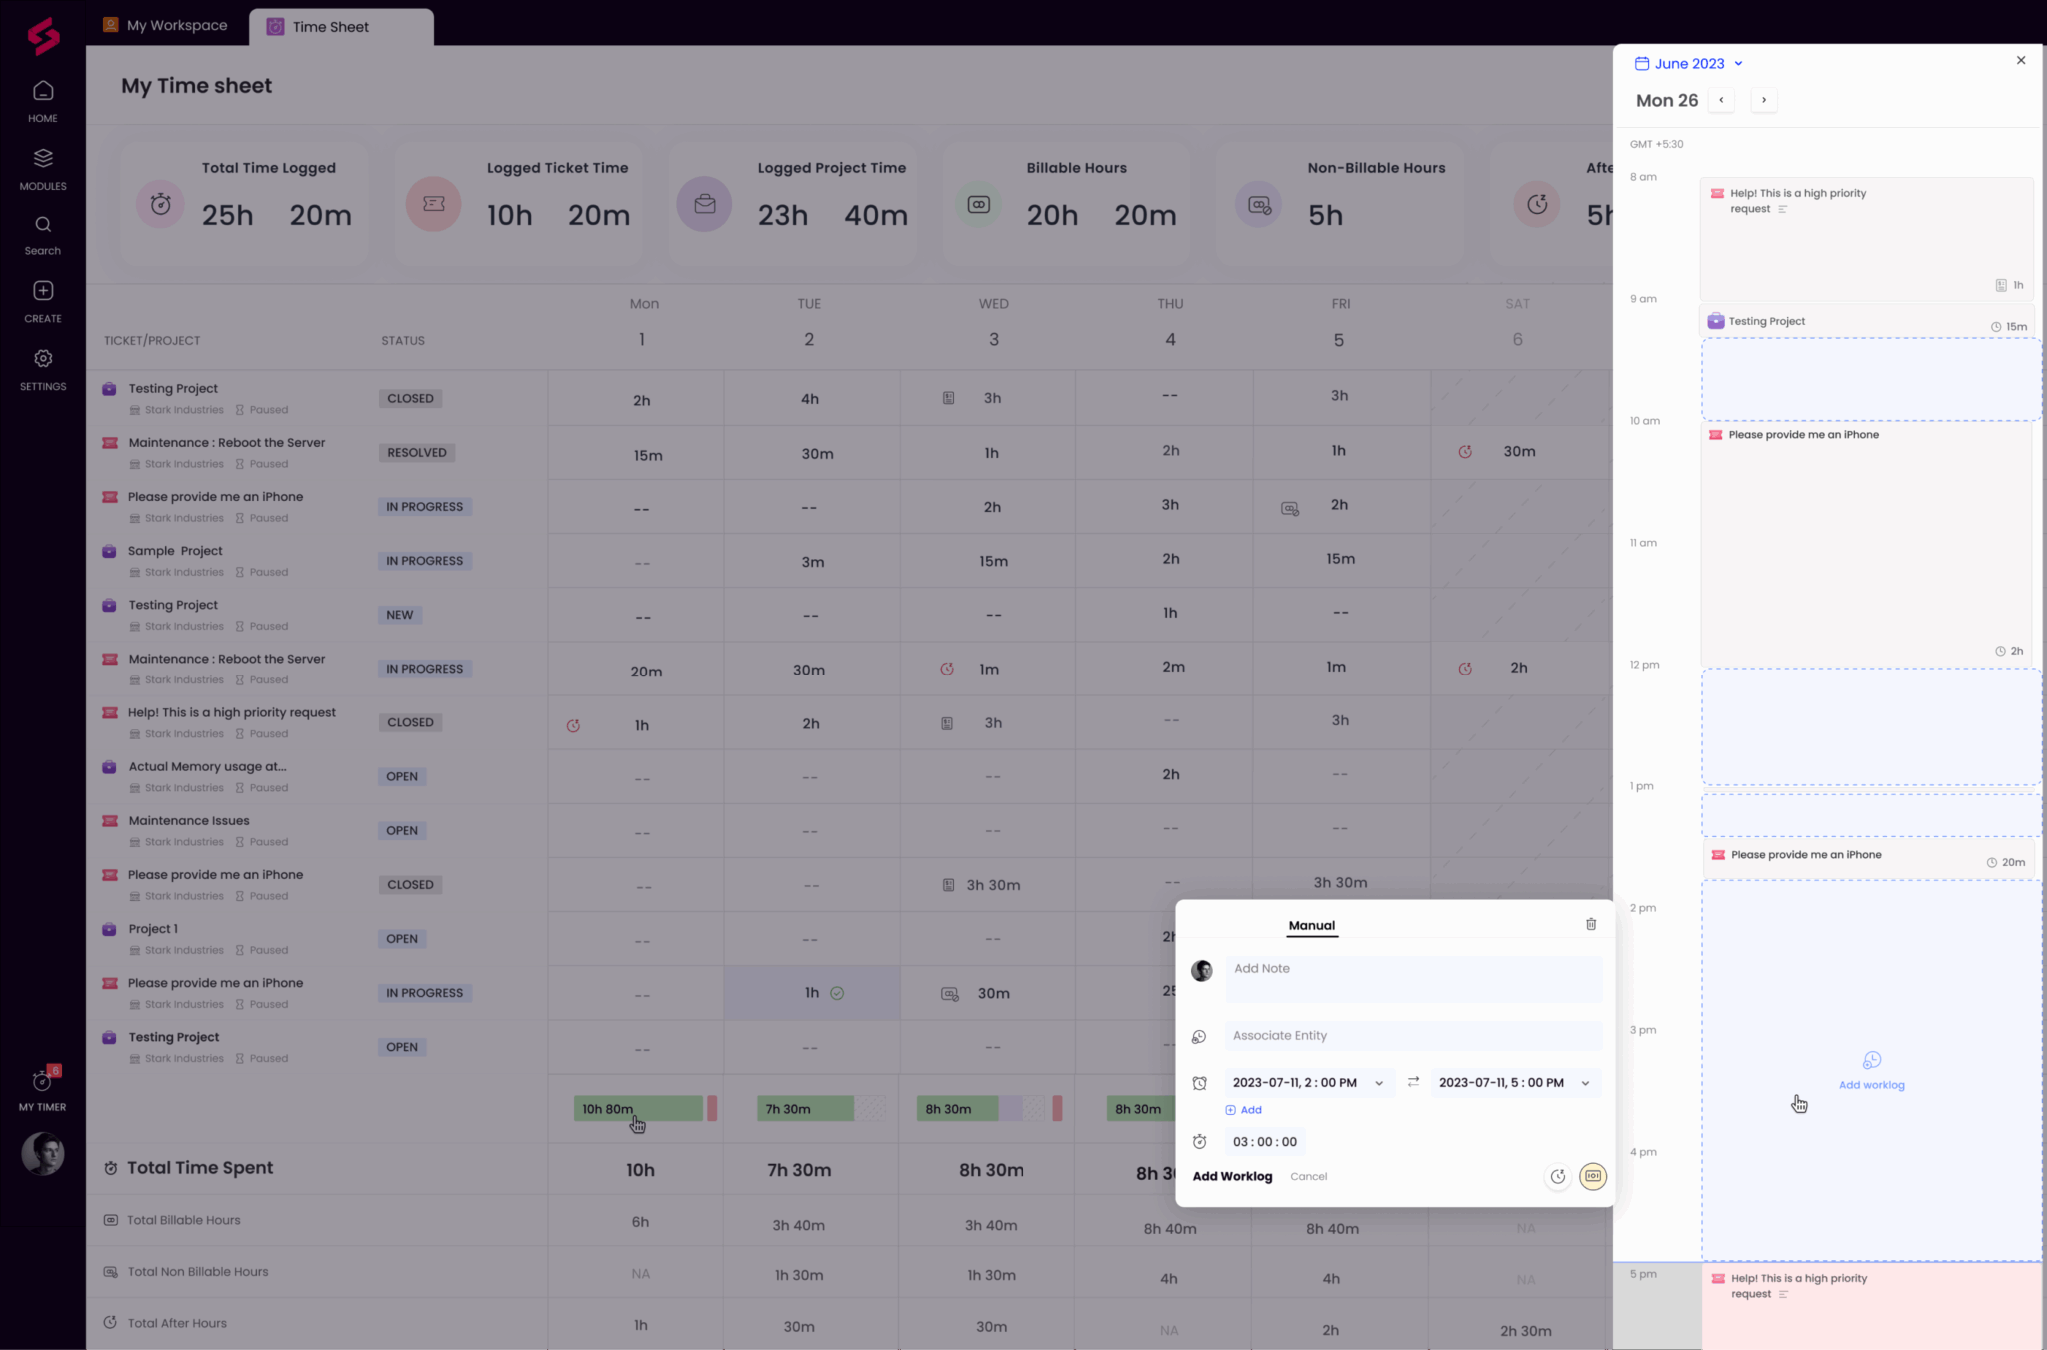Open Settings gear in sidebar
2047x1350 pixels.
point(43,359)
